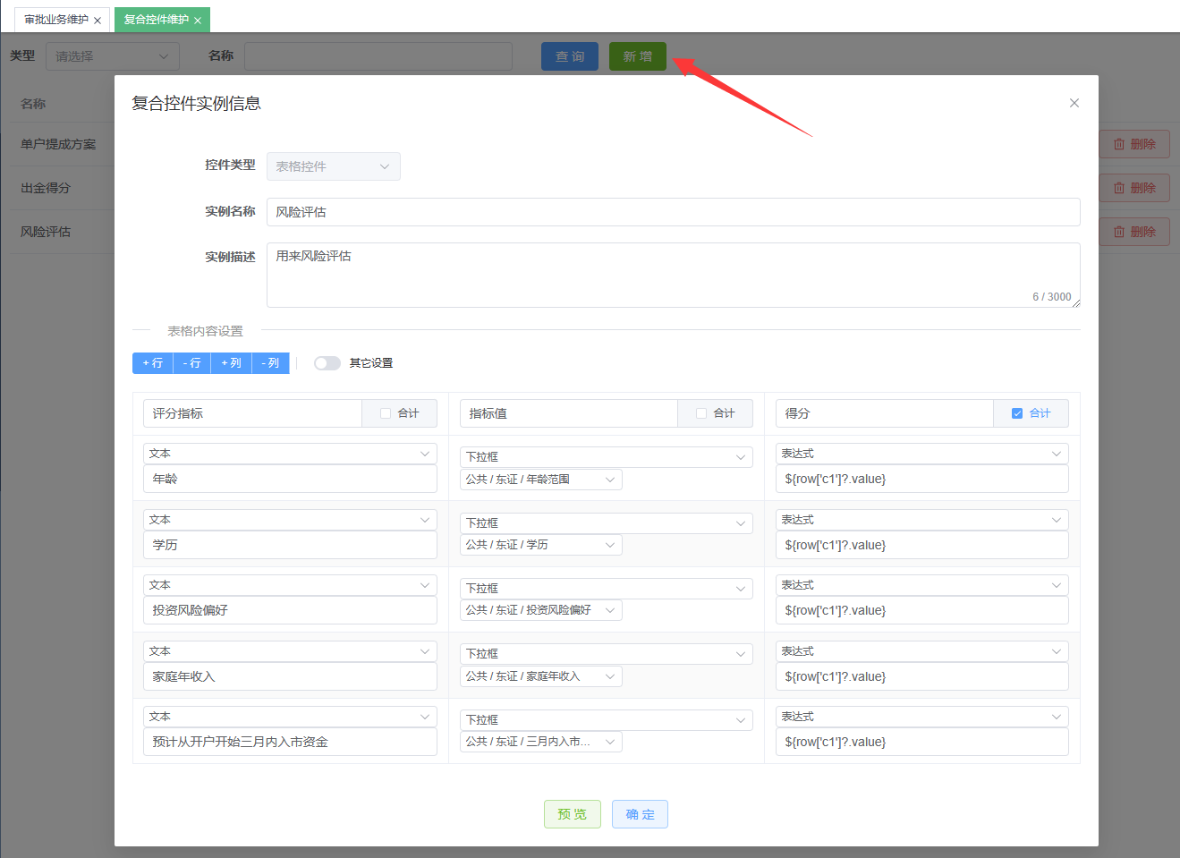Expand the 公共/东证/年龄范围 selector
1180x858 pixels.
point(541,480)
